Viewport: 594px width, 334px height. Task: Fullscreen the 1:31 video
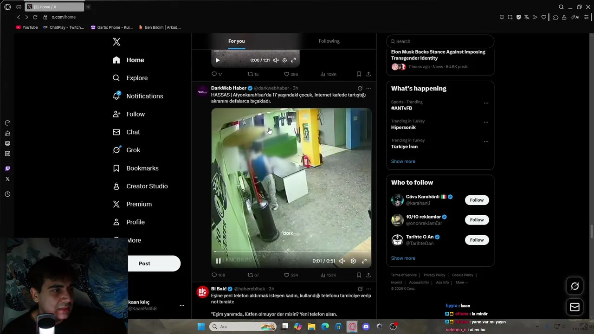tap(293, 60)
